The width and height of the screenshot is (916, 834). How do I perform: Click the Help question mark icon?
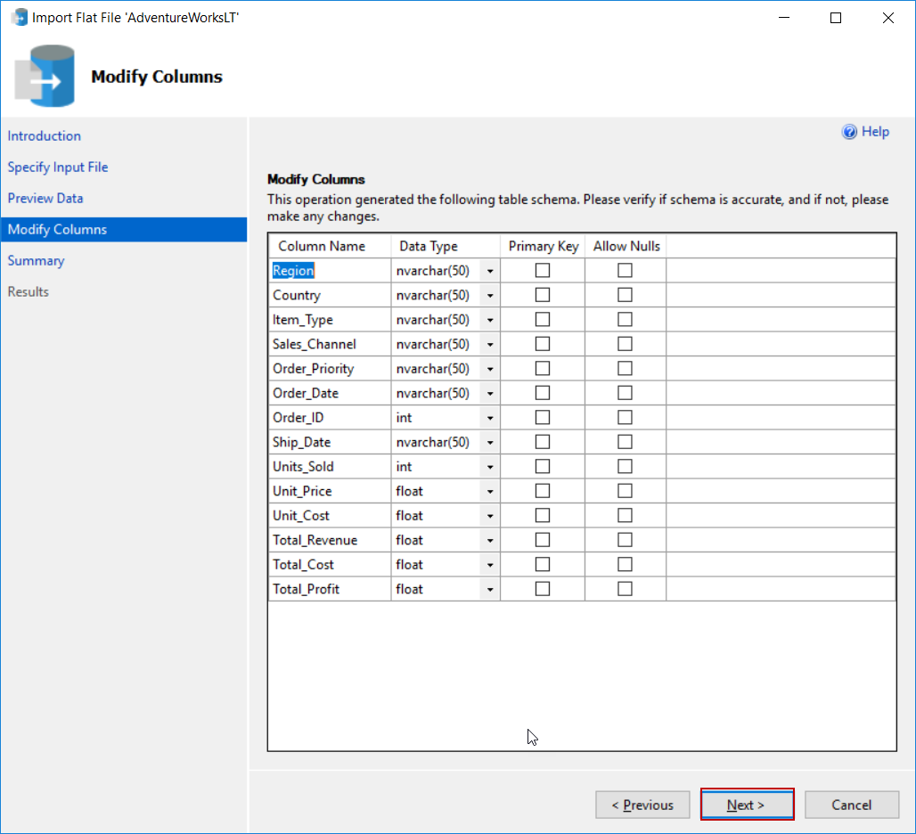pyautogui.click(x=849, y=132)
